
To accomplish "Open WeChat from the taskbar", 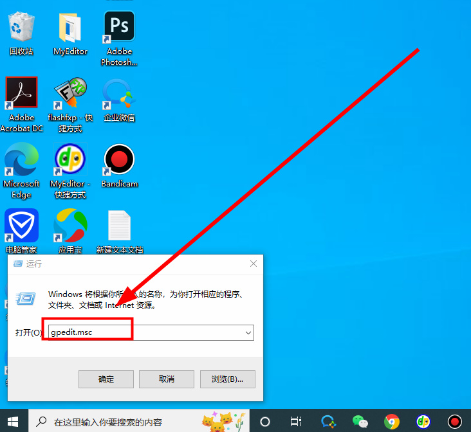I will pos(360,422).
